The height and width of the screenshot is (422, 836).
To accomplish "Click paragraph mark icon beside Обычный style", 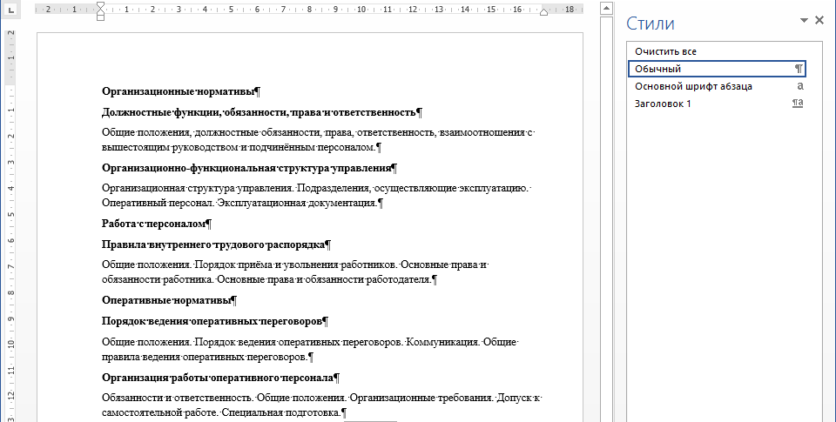I will 799,69.
